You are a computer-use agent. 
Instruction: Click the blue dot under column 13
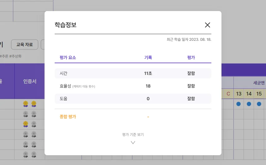click(x=239, y=104)
